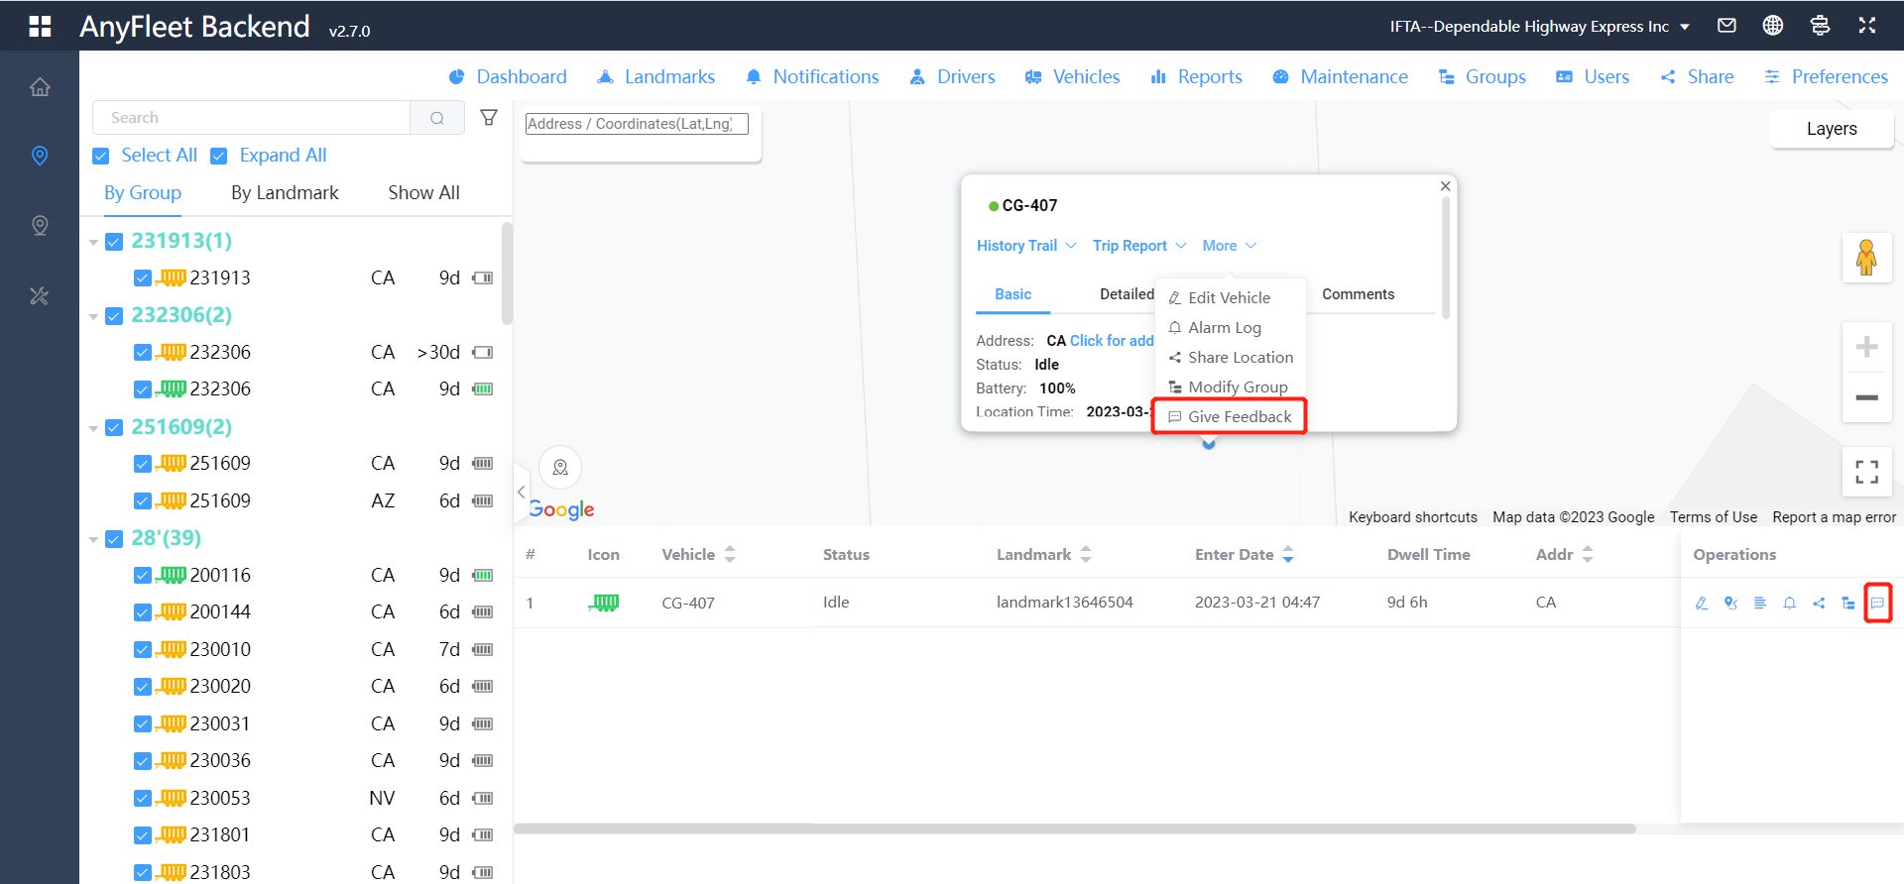Click the globe language icon

coord(1773,26)
